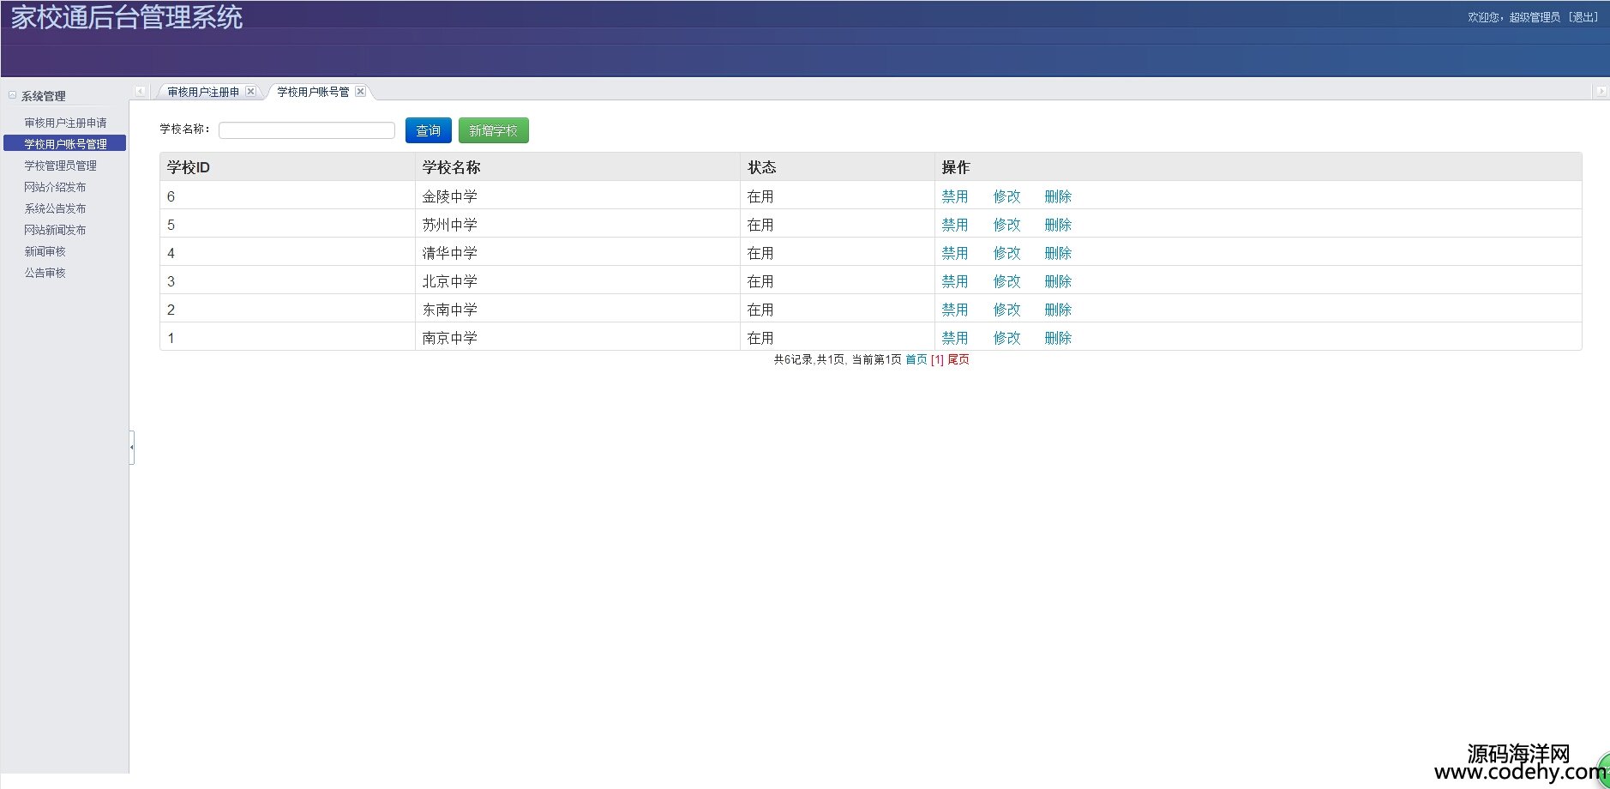Close the 审核用户注册申 tab

pos(250,92)
